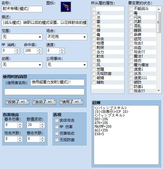Click inside the 註釋 notes box

(126, 135)
